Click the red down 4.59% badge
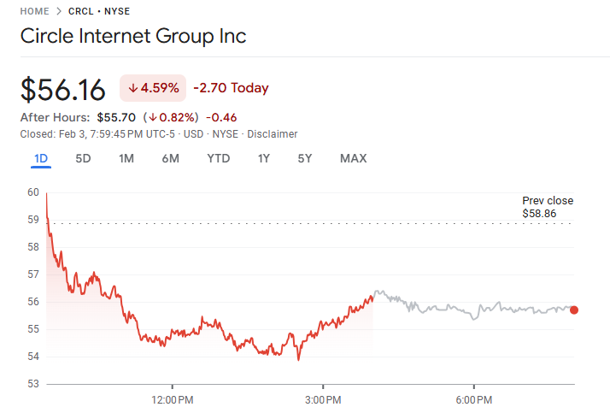The width and height of the screenshot is (610, 413). pyautogui.click(x=152, y=88)
